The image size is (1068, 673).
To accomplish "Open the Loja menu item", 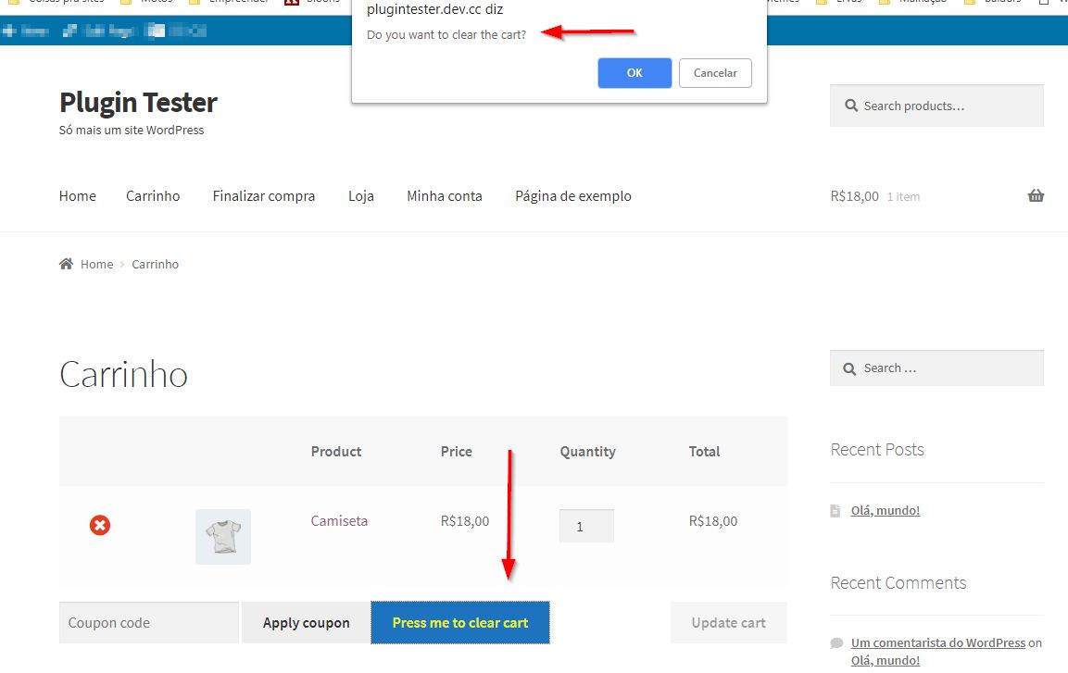I will click(x=361, y=196).
